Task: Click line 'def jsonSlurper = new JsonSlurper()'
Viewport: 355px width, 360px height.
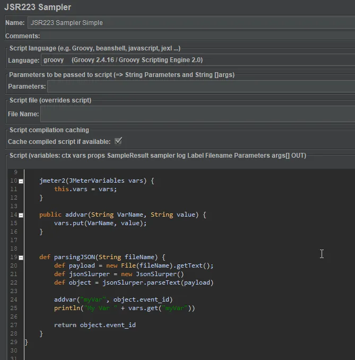Action: click(x=119, y=274)
